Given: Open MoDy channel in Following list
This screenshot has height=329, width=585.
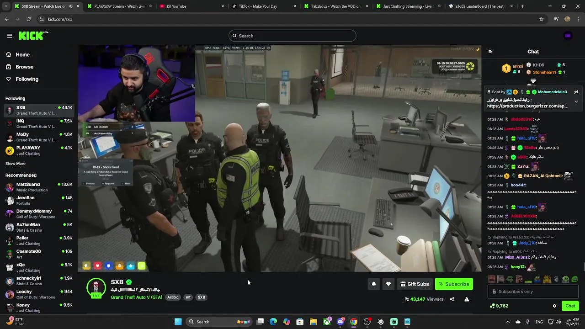Looking at the screenshot, I should point(39,137).
